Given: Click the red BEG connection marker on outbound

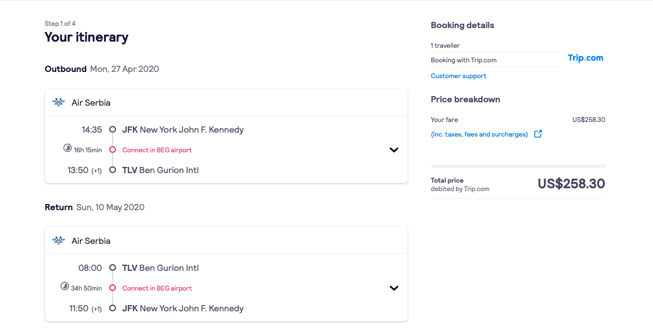Looking at the screenshot, I should click(x=113, y=149).
